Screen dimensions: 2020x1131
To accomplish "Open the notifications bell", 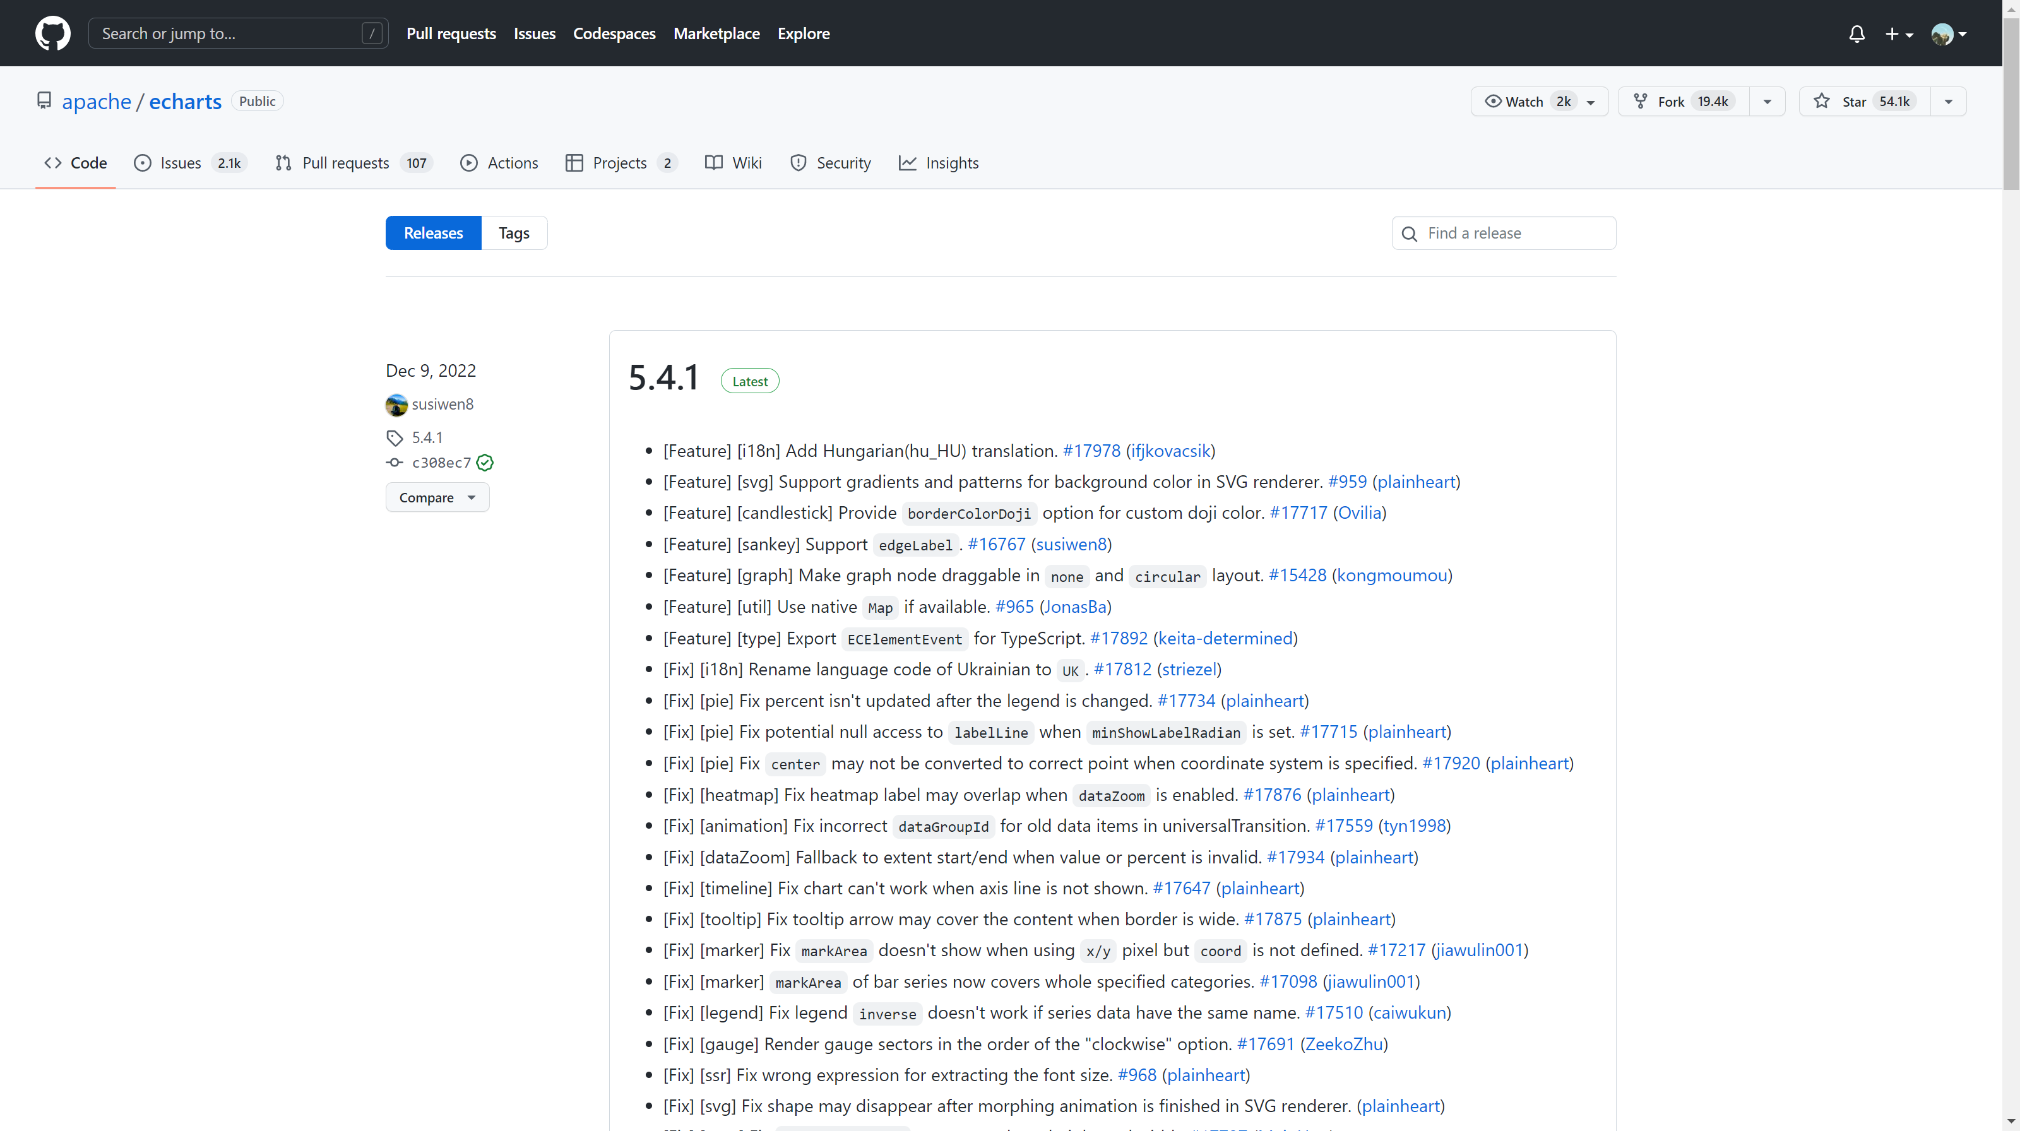I will (x=1858, y=33).
